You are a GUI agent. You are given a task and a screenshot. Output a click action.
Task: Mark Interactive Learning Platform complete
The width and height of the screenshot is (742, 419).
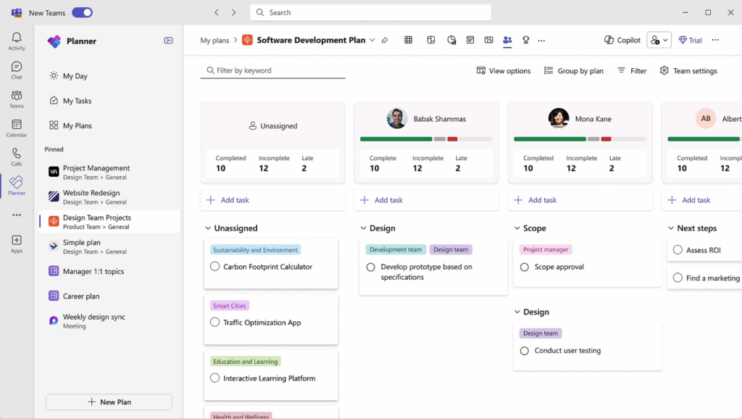(x=214, y=378)
